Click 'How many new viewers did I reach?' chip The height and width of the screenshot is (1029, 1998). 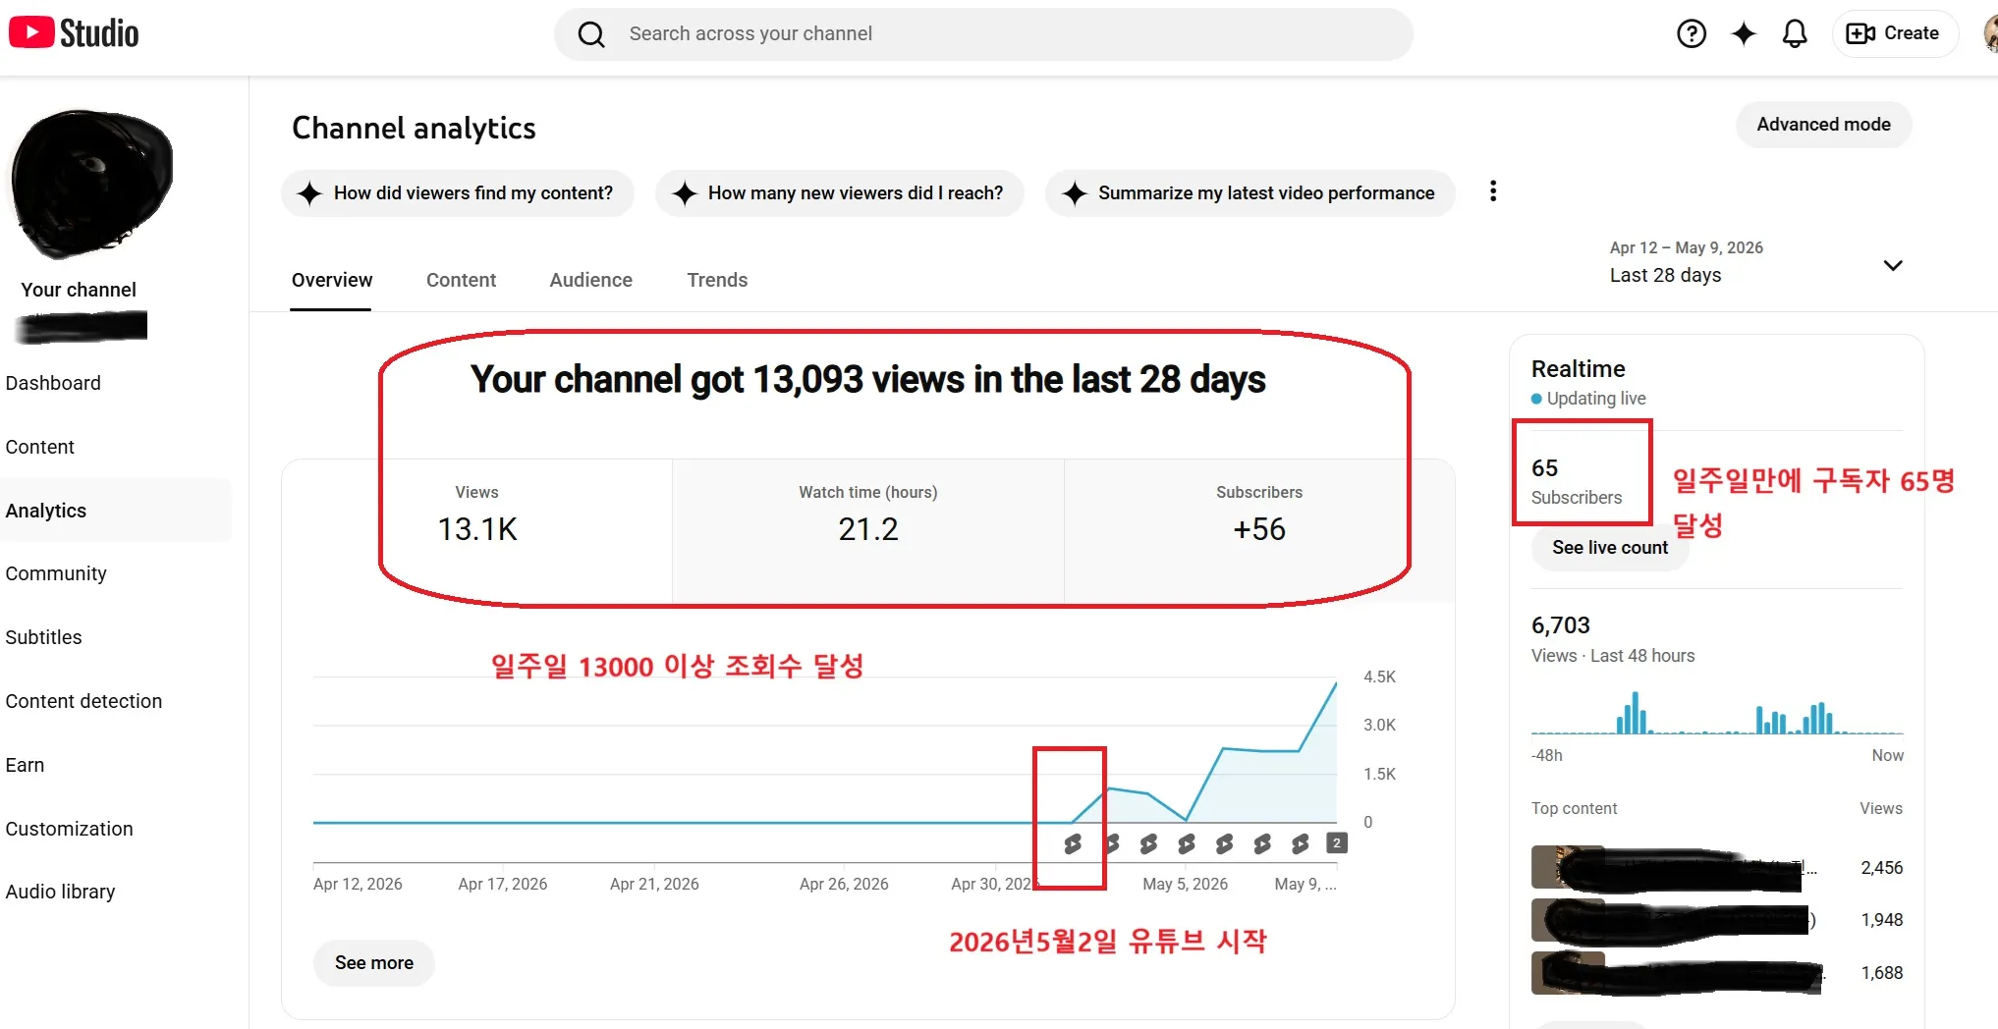click(840, 193)
